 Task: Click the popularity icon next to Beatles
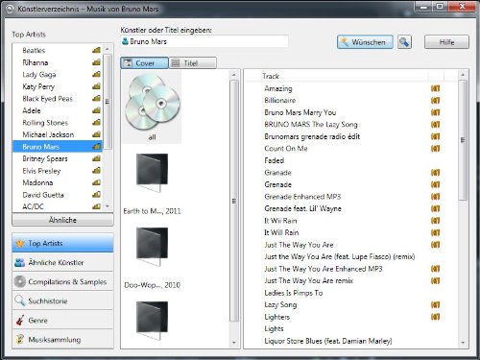pyautogui.click(x=96, y=50)
